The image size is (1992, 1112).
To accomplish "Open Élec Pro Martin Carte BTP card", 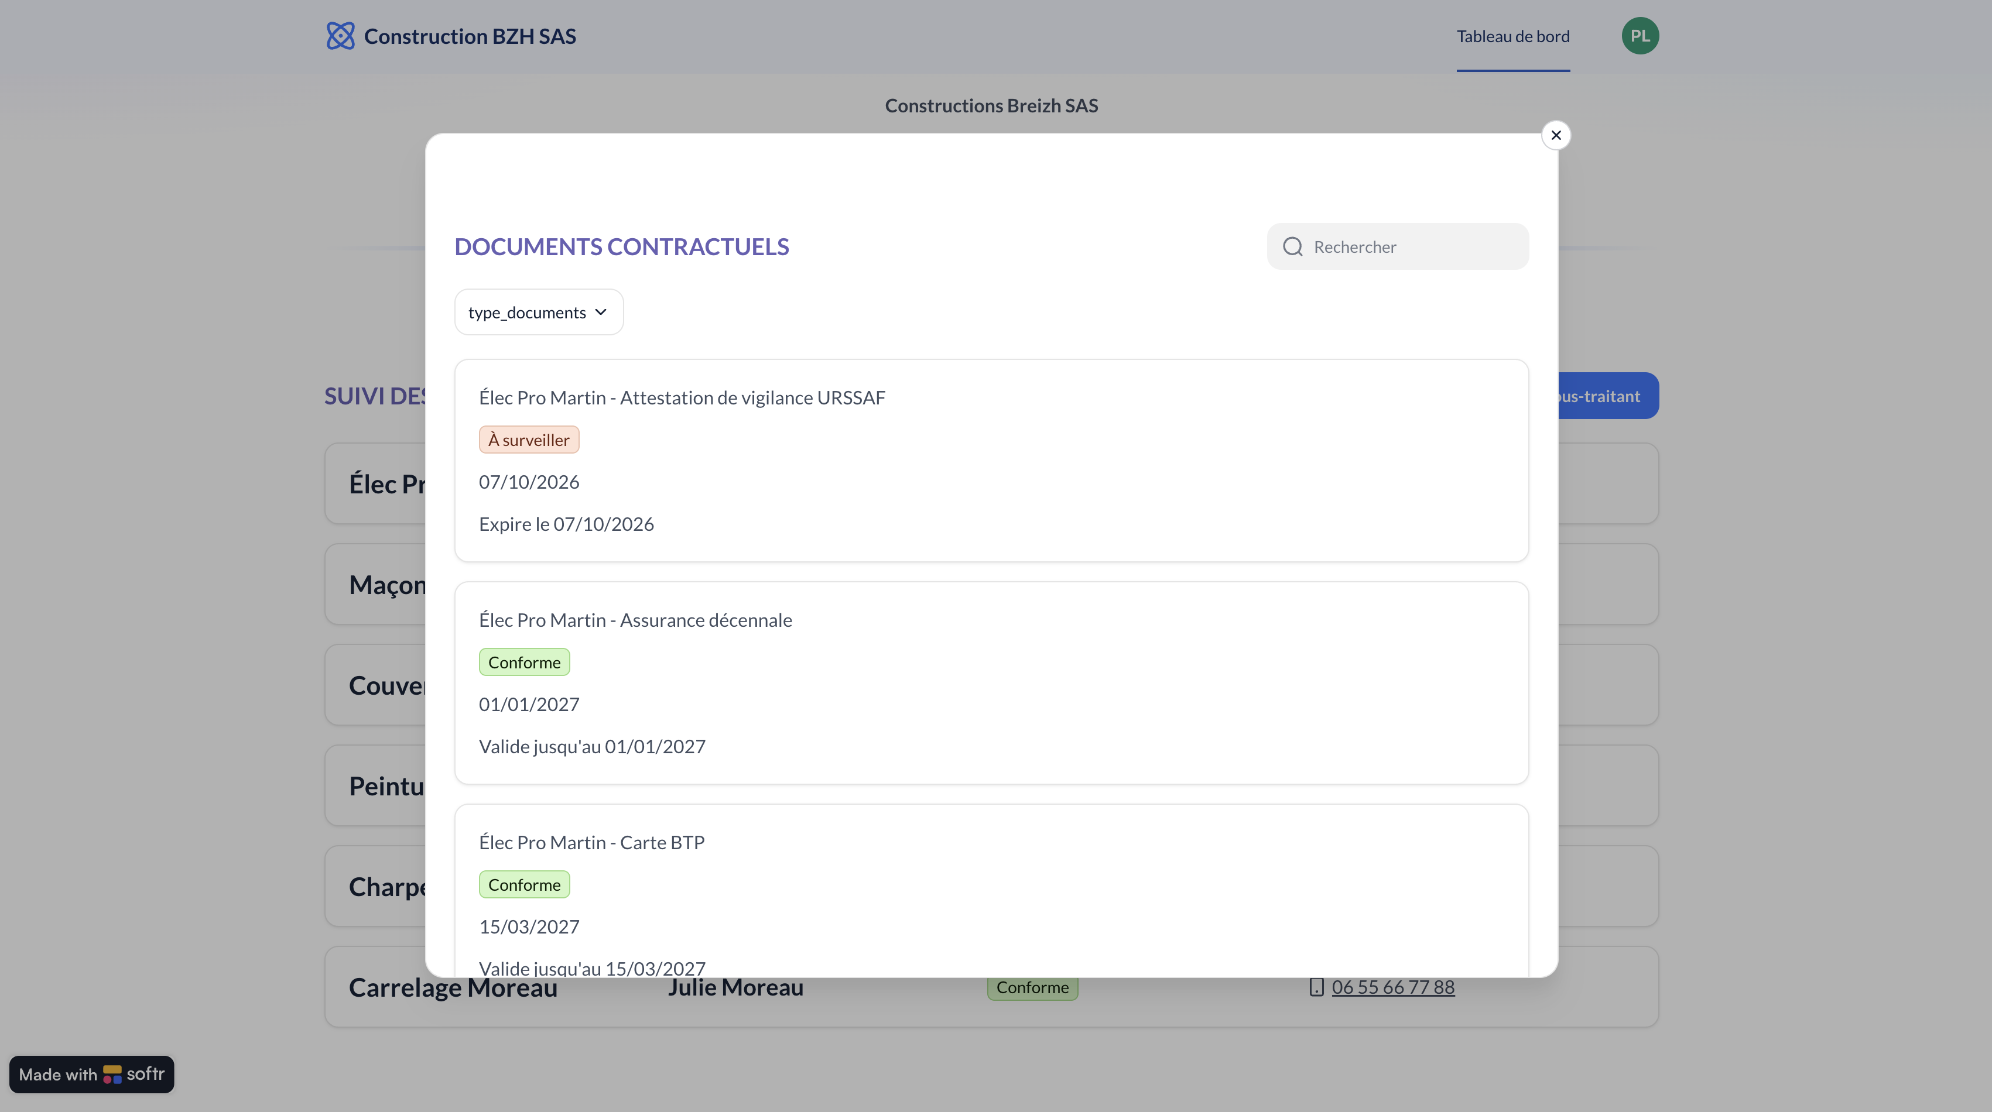I will (991, 890).
